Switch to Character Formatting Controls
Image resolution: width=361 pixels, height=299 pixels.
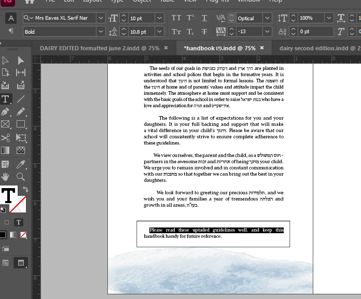click(x=11, y=18)
